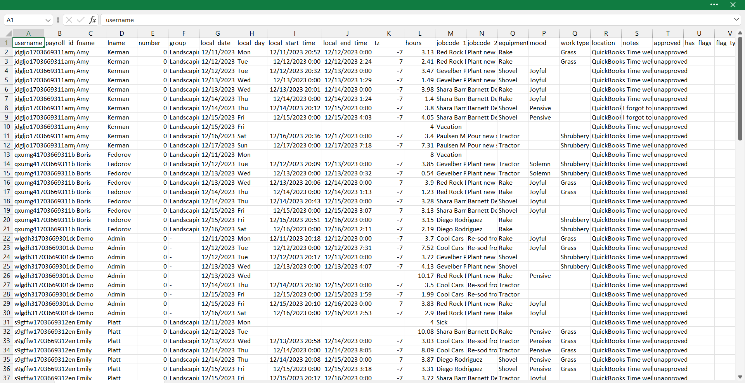Click the cancel entry X icon
Viewport: 745px width, 383px height.
69,20
